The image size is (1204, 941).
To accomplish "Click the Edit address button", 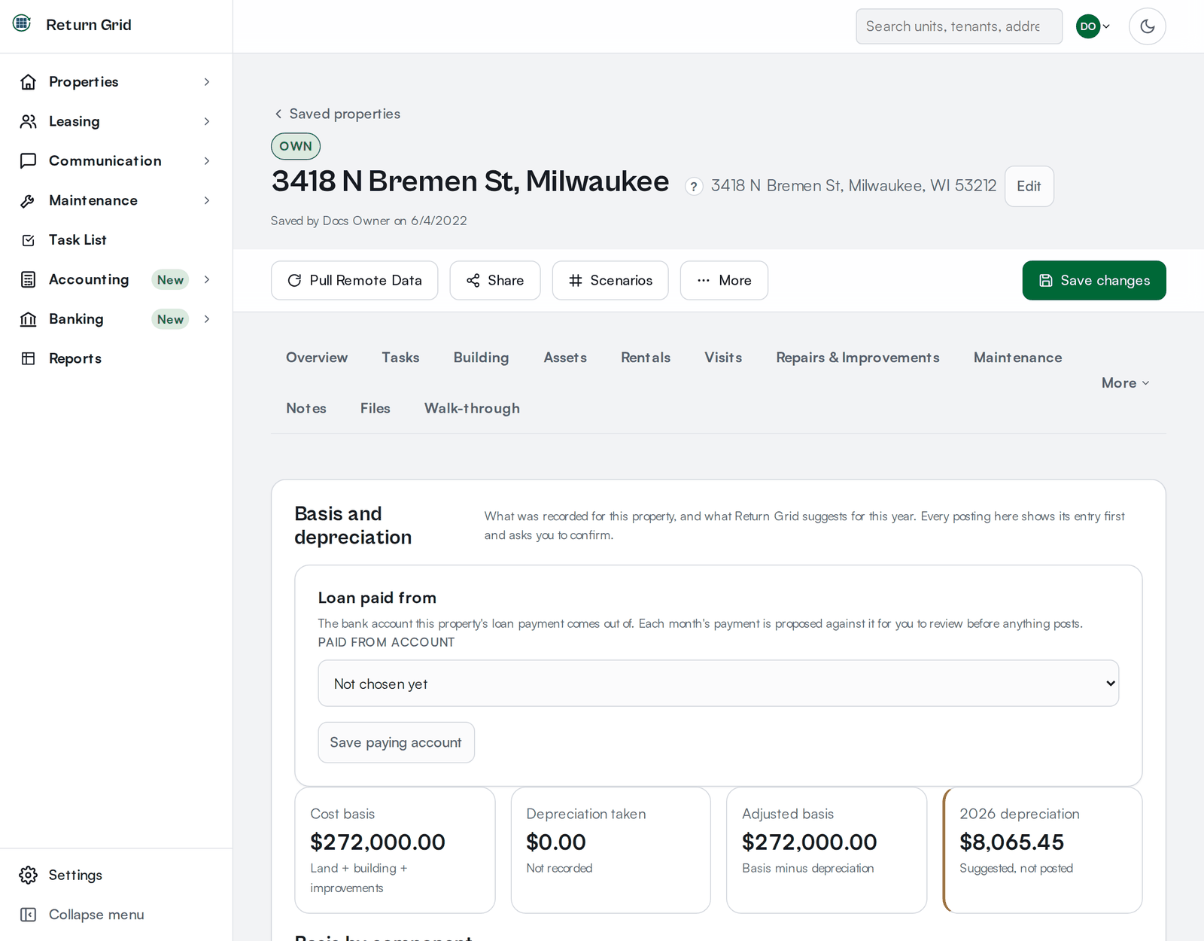I will tap(1029, 186).
